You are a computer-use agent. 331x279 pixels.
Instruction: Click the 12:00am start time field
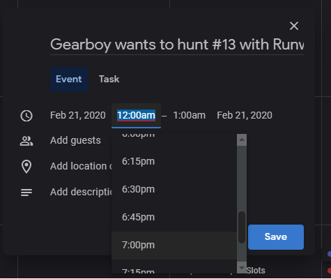click(136, 116)
